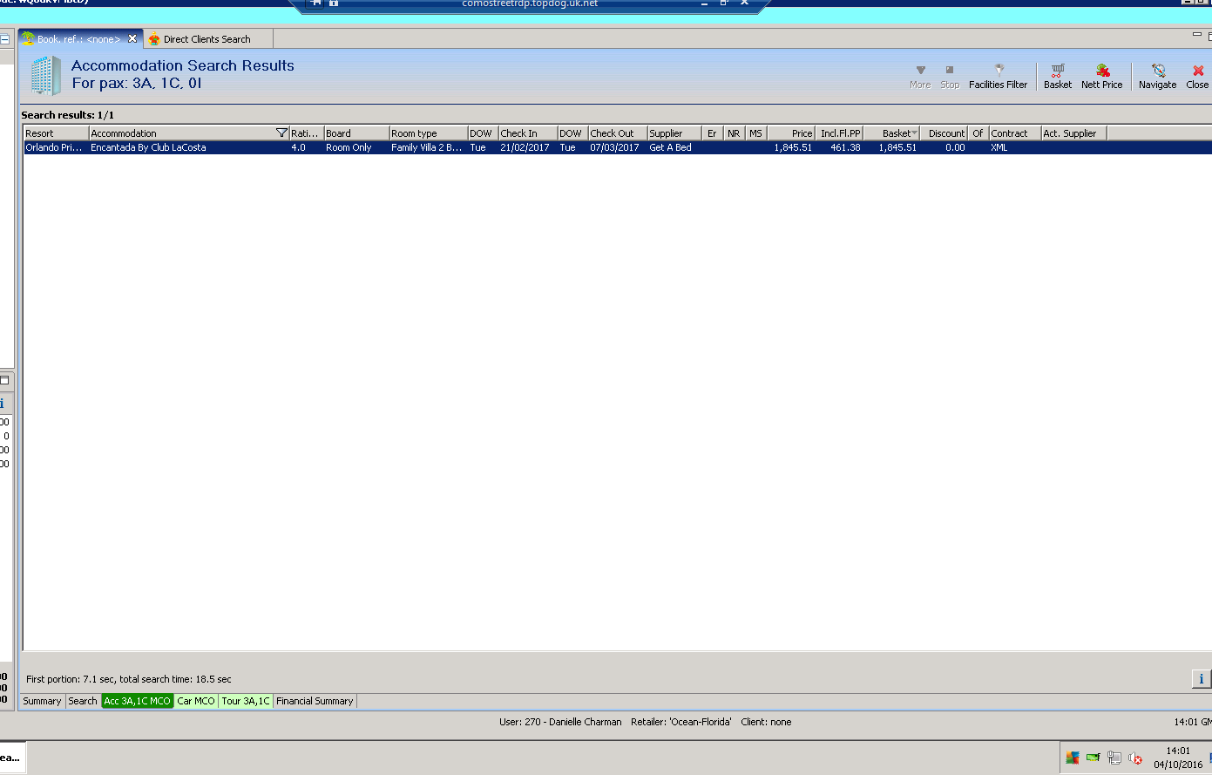Sort by the Supplier column header
Screen dimensions: 1212x775
[x=674, y=133]
